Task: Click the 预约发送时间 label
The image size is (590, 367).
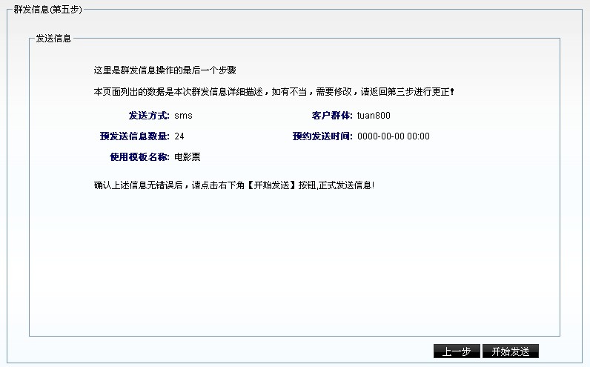Action: coord(322,136)
